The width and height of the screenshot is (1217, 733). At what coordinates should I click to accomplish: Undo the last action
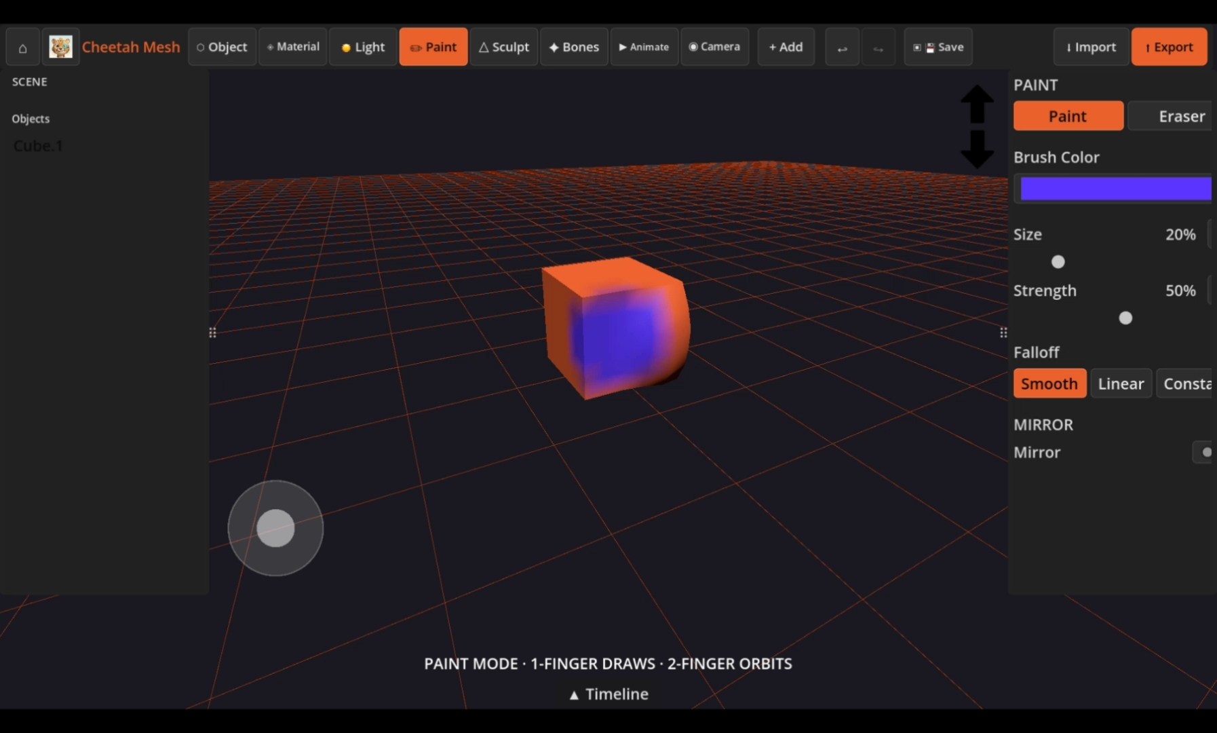pos(843,47)
